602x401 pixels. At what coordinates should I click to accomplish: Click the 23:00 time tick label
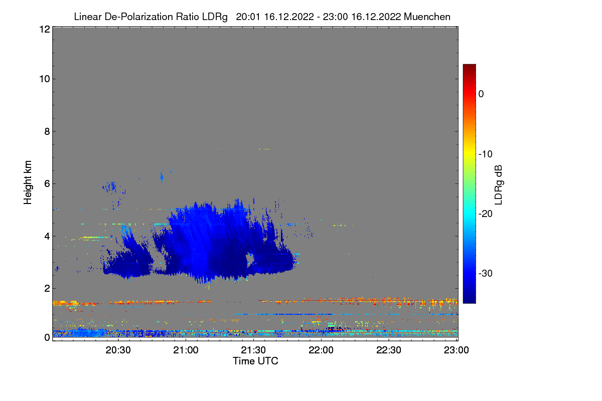pyautogui.click(x=456, y=350)
